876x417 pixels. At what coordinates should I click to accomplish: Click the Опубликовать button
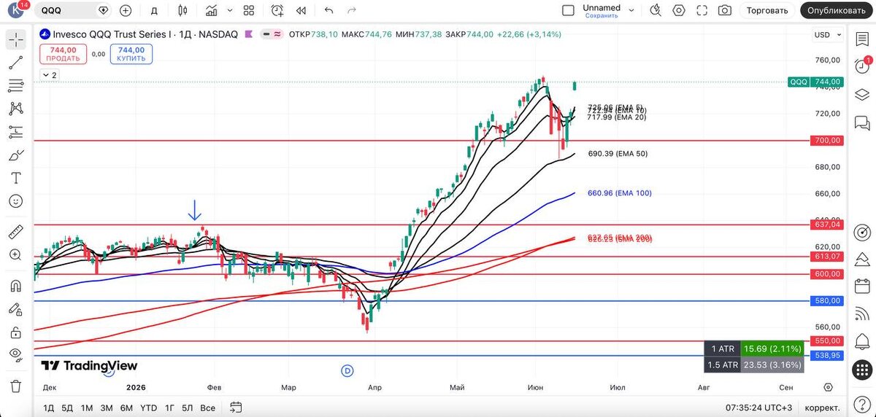837,10
